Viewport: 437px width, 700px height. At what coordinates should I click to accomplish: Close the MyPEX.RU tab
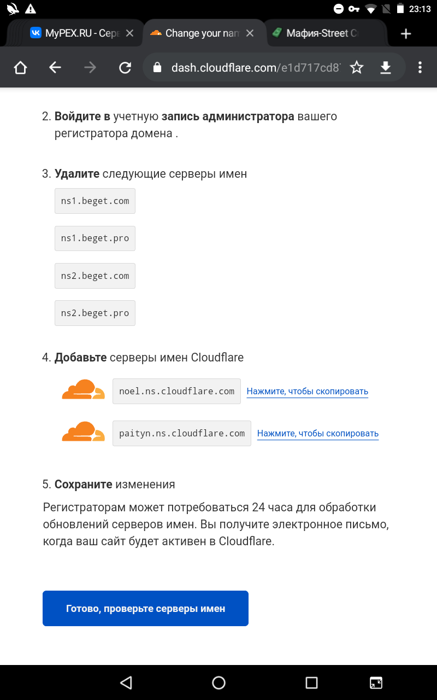click(129, 33)
